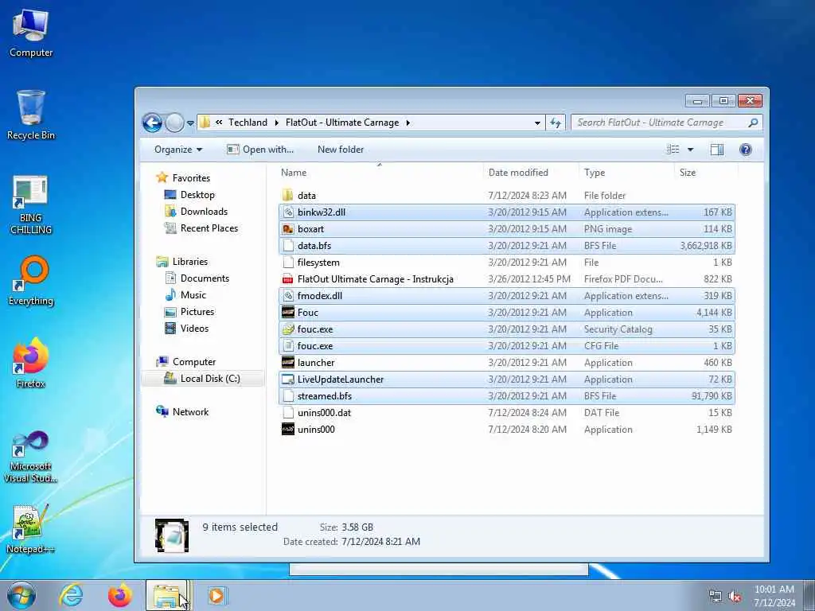Toggle the preview pane button
This screenshot has height=611, width=815.
[x=717, y=150]
